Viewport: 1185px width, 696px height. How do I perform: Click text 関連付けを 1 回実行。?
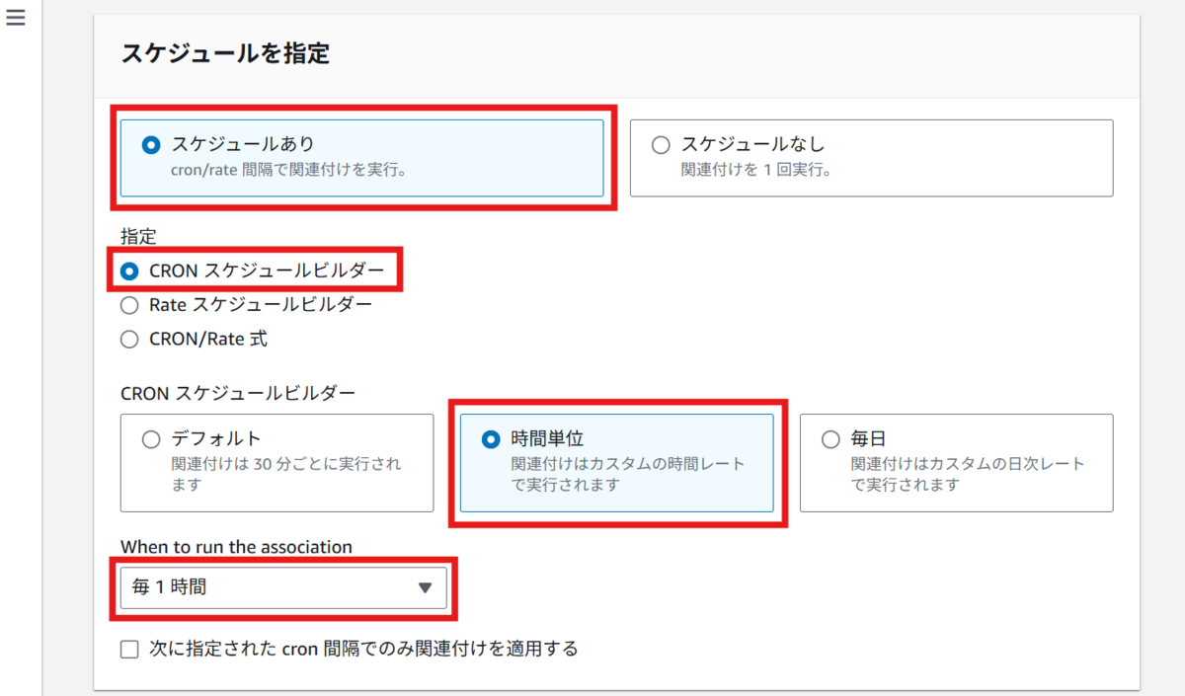pyautogui.click(x=756, y=170)
